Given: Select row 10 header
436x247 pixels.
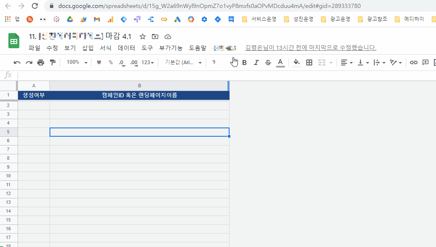Looking at the screenshot, I should click(8, 176).
